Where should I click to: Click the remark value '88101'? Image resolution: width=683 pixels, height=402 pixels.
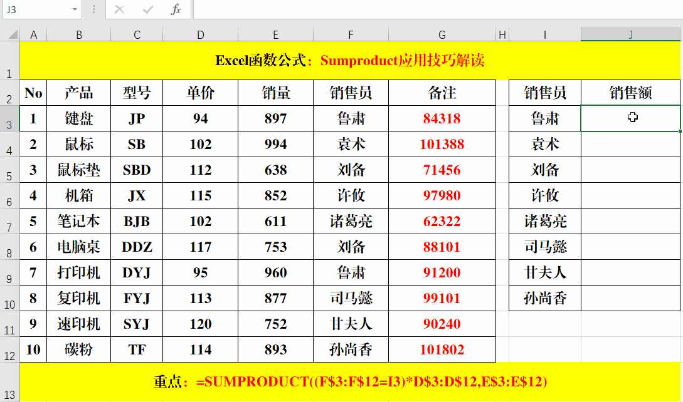tap(442, 247)
